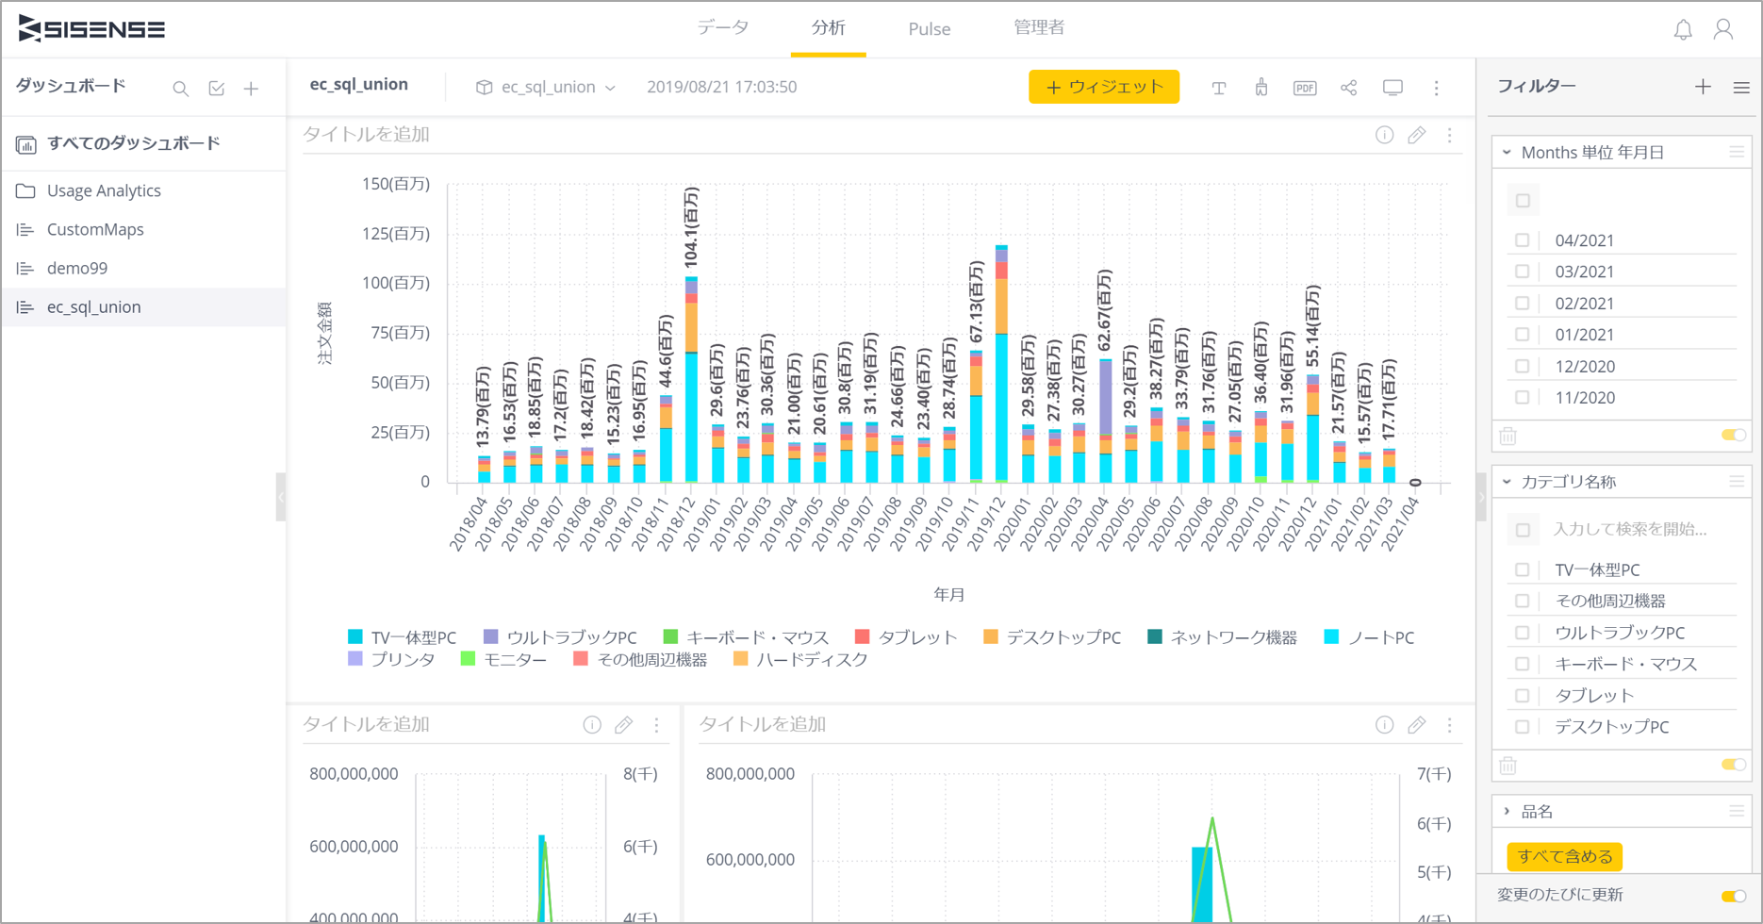The image size is (1763, 924).
Task: Open top bar chart widget options menu
Action: 1450,135
